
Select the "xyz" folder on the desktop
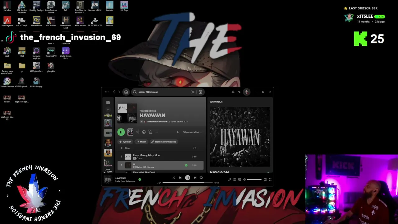click(22, 67)
